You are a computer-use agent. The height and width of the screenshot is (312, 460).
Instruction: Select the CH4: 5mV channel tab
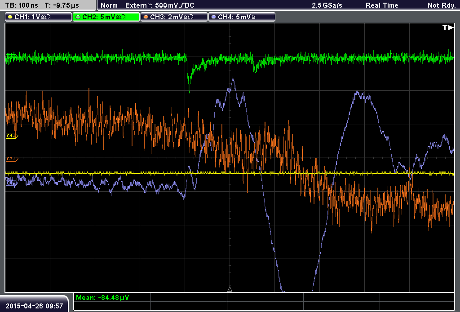click(242, 17)
